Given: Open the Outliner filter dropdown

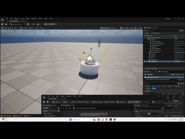Looking at the screenshot, I should [x=146, y=31].
